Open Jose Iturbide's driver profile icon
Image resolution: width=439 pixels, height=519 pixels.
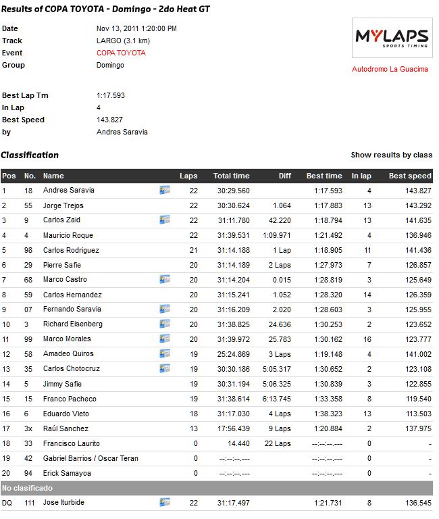(x=165, y=503)
